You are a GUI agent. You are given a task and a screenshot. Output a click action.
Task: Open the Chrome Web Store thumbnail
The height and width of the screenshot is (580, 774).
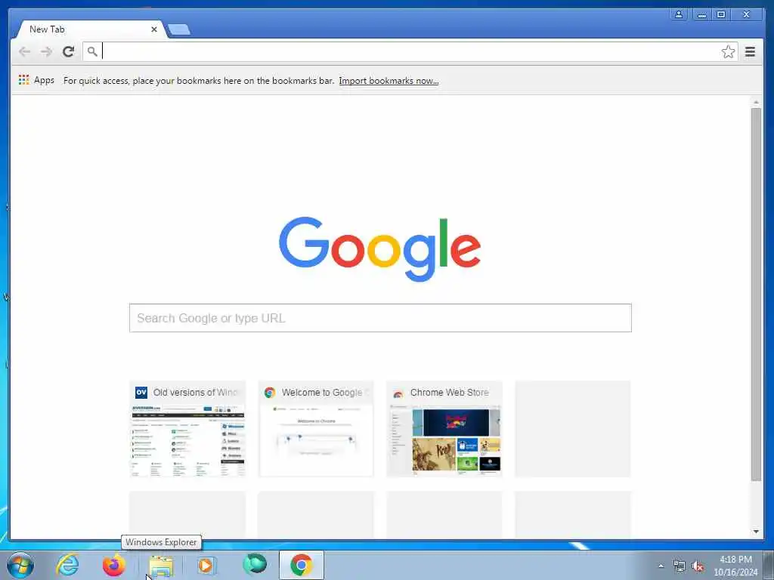pos(444,429)
